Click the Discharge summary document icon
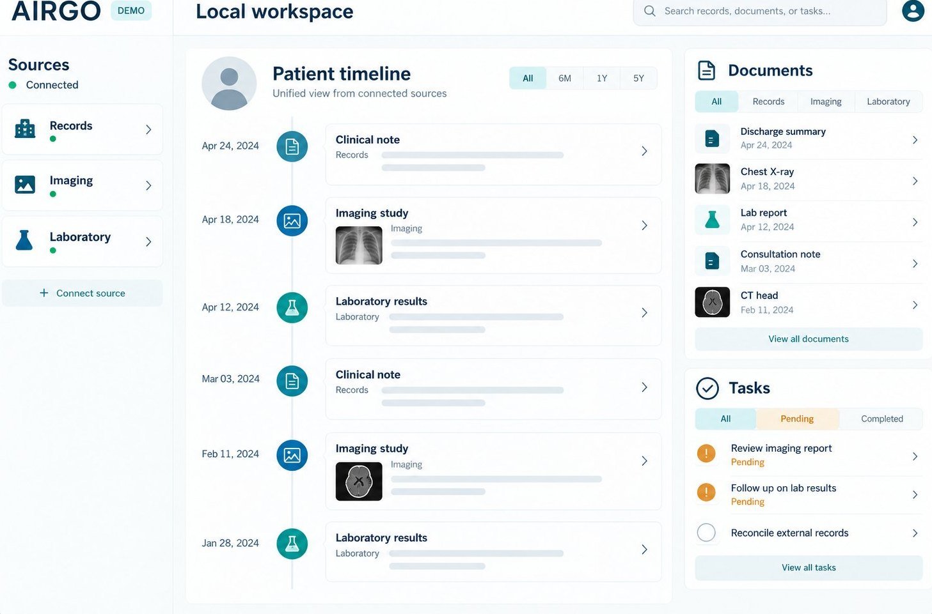The height and width of the screenshot is (614, 932). [x=712, y=138]
